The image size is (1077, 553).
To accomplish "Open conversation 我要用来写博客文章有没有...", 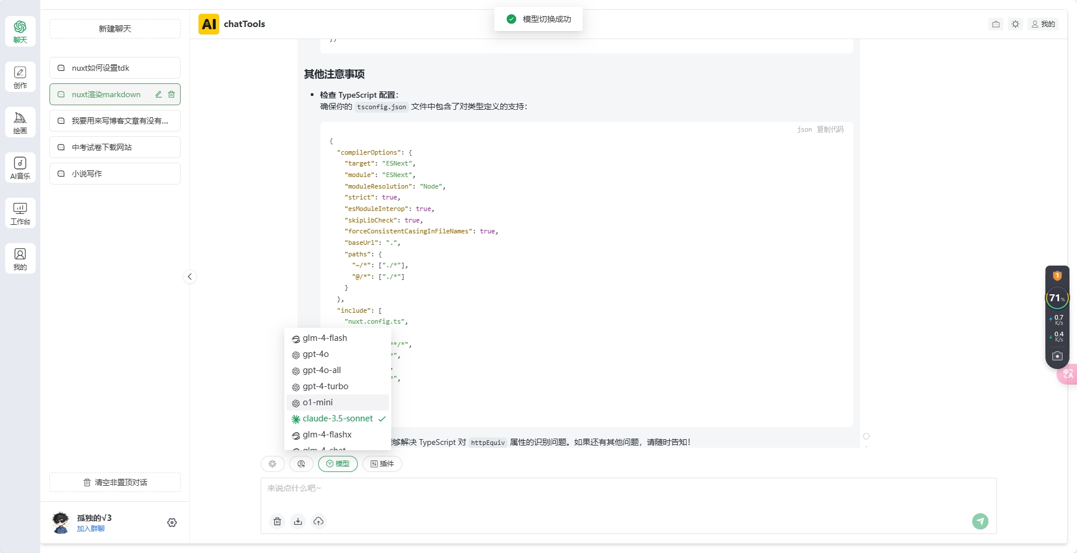I will [115, 121].
